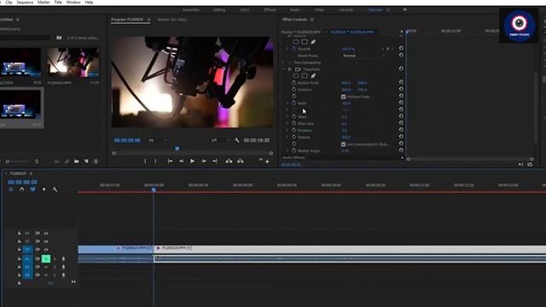Toggle lock on the V1 track
Viewport: 546px width, 307px height.
click(x=19, y=250)
